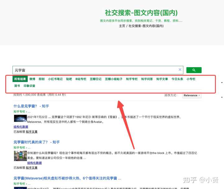The width and height of the screenshot is (224, 189).
Task: Select the 小红书笔记 tab
Action: click(x=55, y=79)
